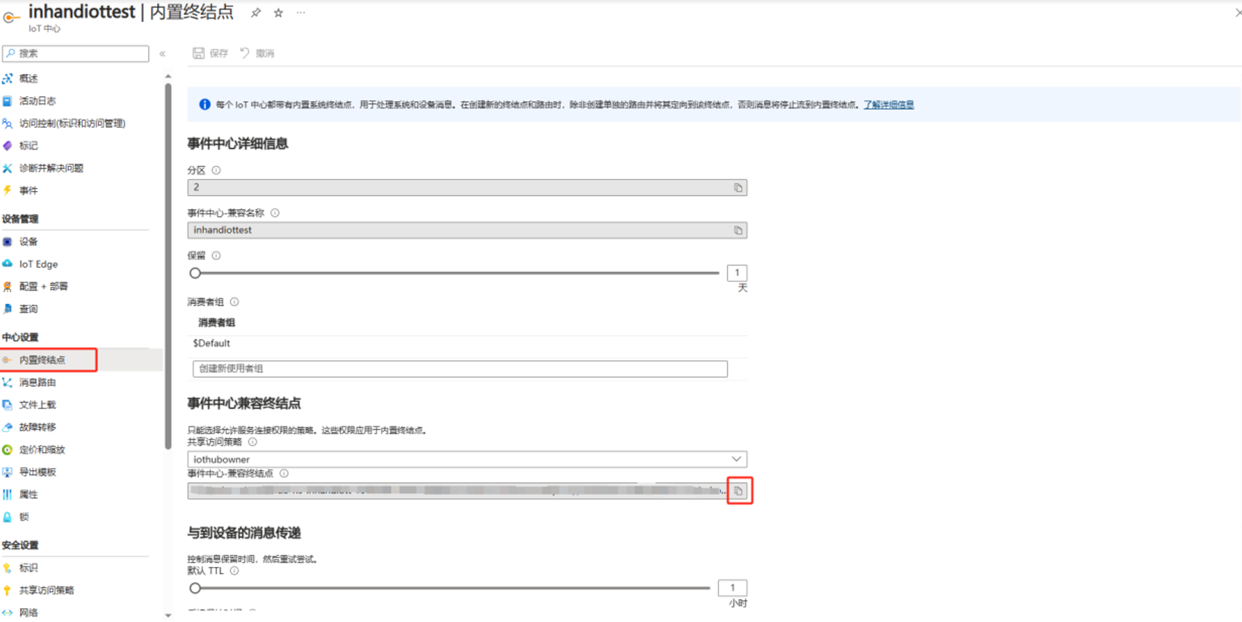This screenshot has width=1242, height=622.
Task: Pin the IoT hub page
Action: [x=256, y=13]
